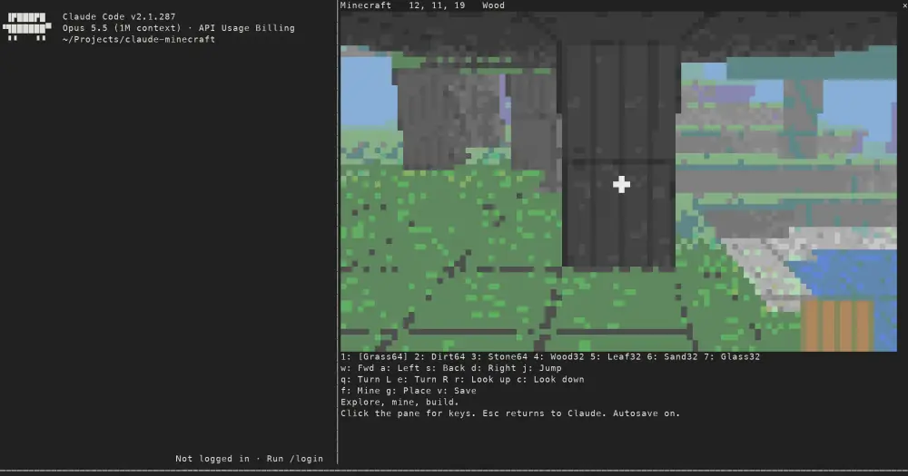The height and width of the screenshot is (476, 908).
Task: Click the 'Autosave on.' status text
Action: click(646, 413)
